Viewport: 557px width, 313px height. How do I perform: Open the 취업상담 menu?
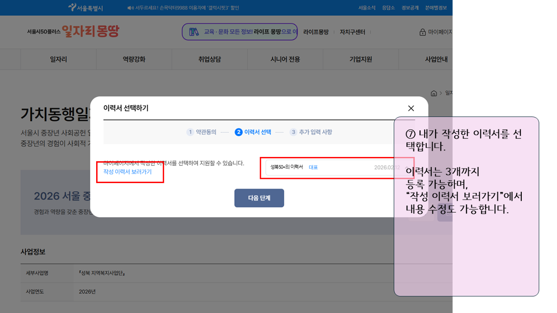209,59
